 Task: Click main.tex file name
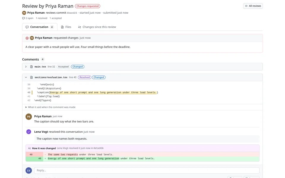40,67
